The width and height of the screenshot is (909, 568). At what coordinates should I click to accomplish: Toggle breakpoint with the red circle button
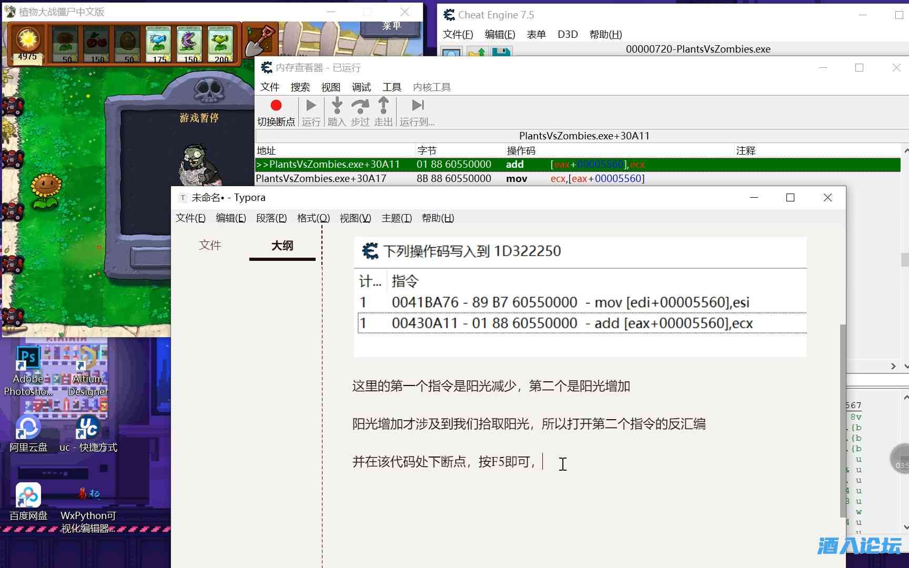pos(276,106)
